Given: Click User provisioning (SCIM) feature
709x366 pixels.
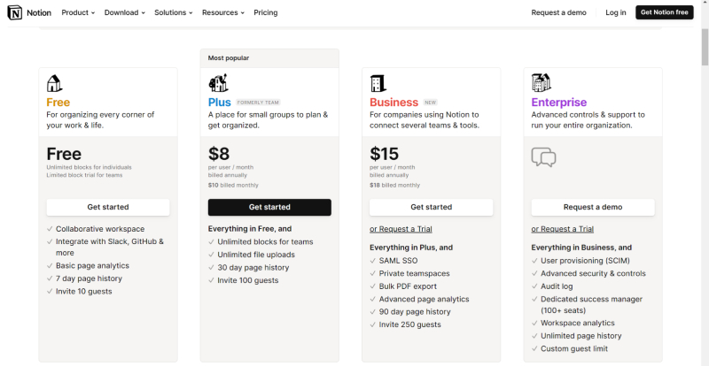Looking at the screenshot, I should (585, 261).
